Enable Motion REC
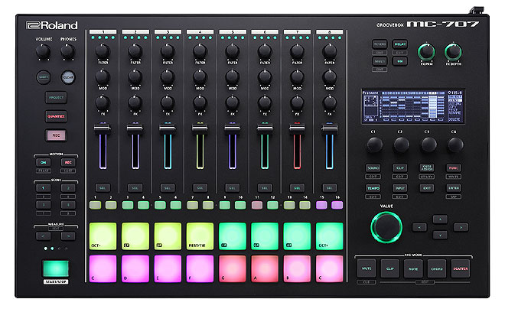Viewport: 505px width, 312px height. click(x=68, y=162)
